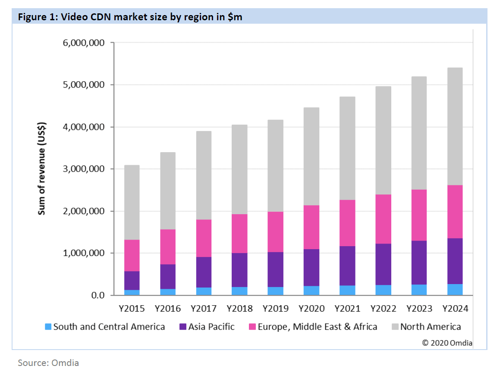The width and height of the screenshot is (500, 372).
Task: Click the North America grey legend swatch
Action: 395,327
